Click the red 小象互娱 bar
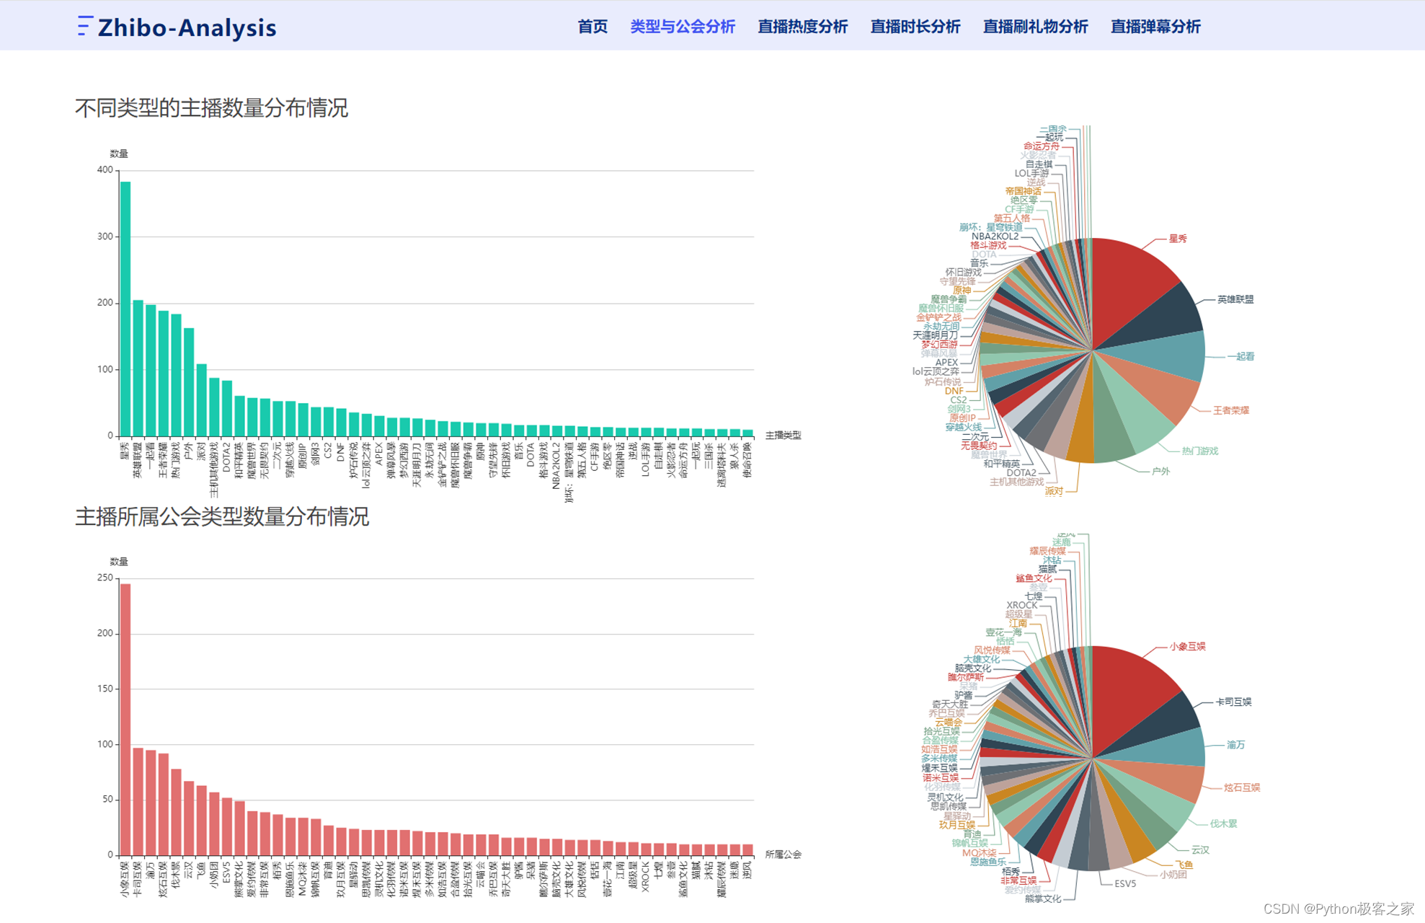The width and height of the screenshot is (1425, 923). (x=125, y=721)
